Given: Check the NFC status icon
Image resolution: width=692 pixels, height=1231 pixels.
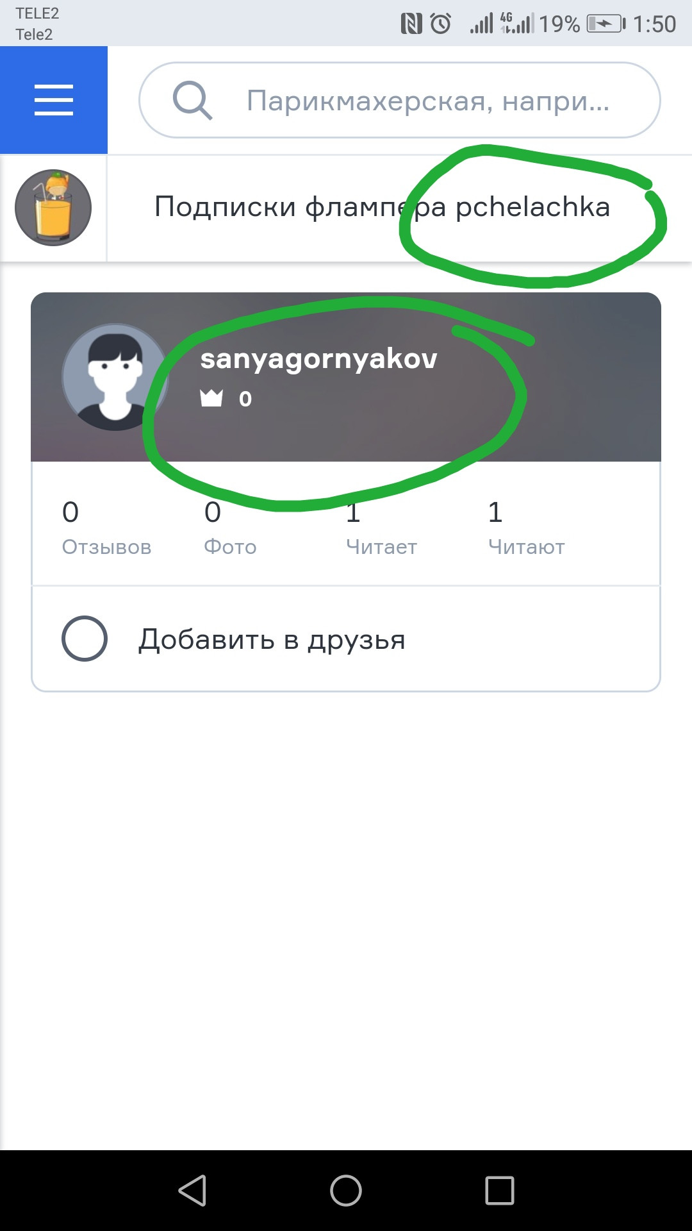Looking at the screenshot, I should pos(411,24).
